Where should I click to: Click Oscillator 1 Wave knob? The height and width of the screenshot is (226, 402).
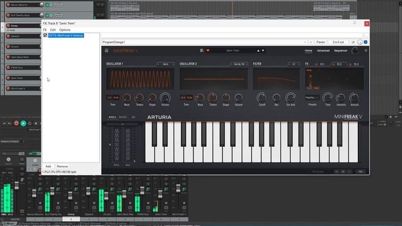127,98
